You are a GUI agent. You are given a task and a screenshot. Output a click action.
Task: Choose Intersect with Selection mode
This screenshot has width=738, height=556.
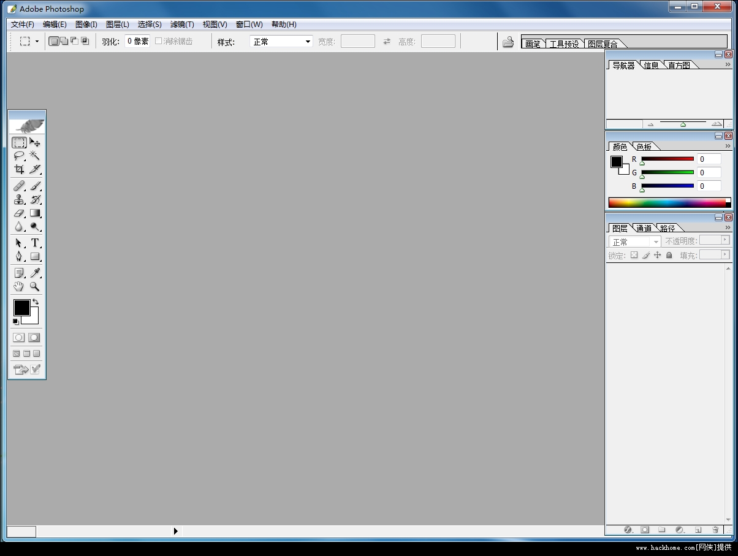pos(85,41)
